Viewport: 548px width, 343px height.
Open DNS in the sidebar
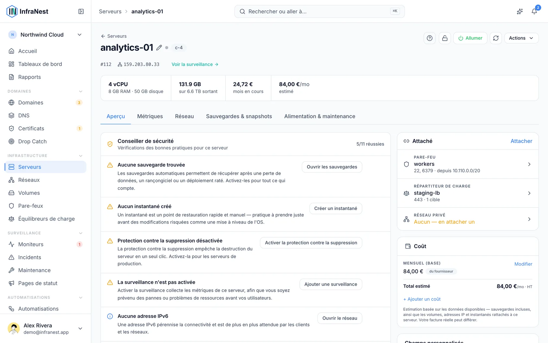coord(45,115)
